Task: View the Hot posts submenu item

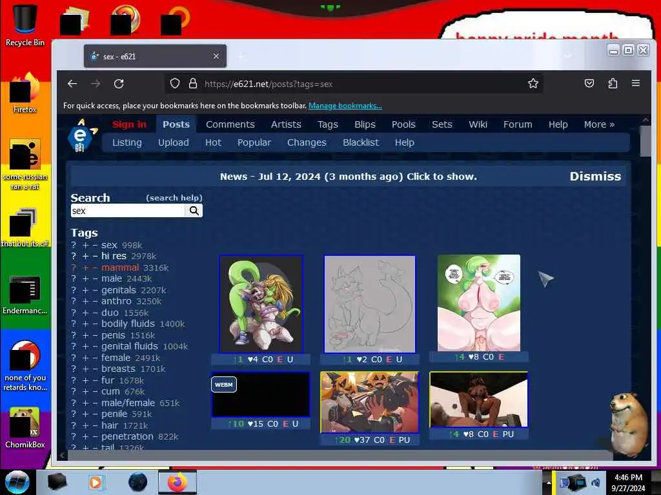Action: tap(213, 142)
